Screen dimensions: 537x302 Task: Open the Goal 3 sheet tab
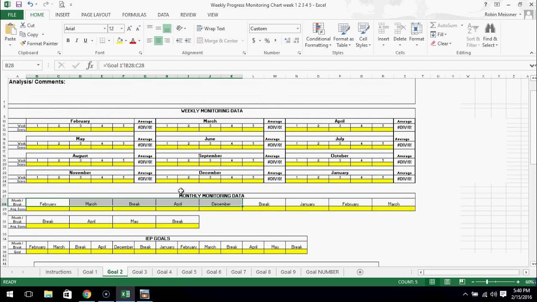[140, 272]
